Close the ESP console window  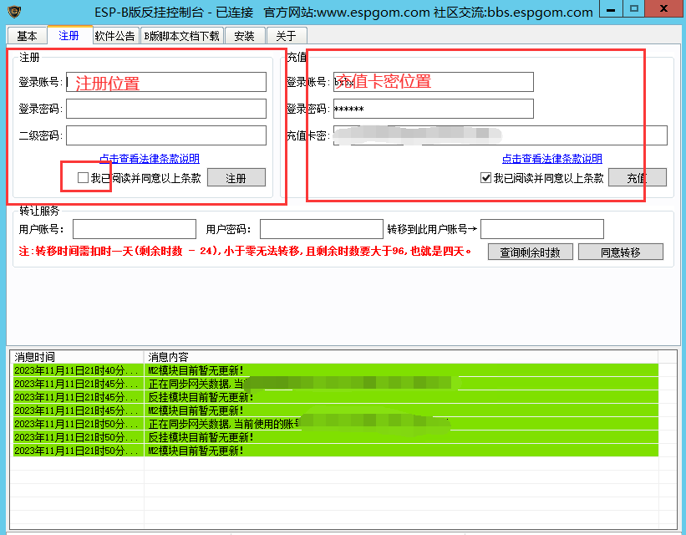tap(663, 8)
